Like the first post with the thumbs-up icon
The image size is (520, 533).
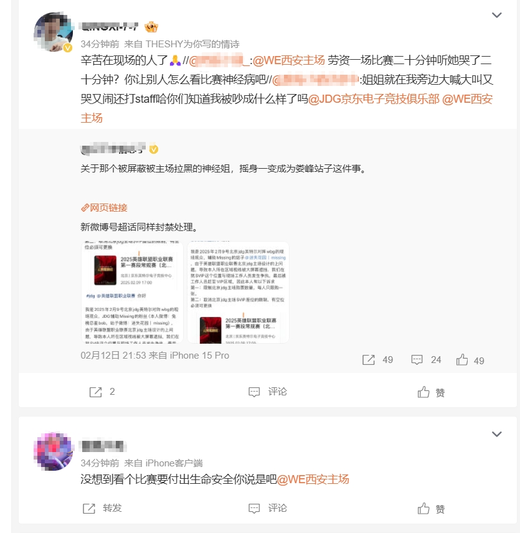click(x=423, y=392)
